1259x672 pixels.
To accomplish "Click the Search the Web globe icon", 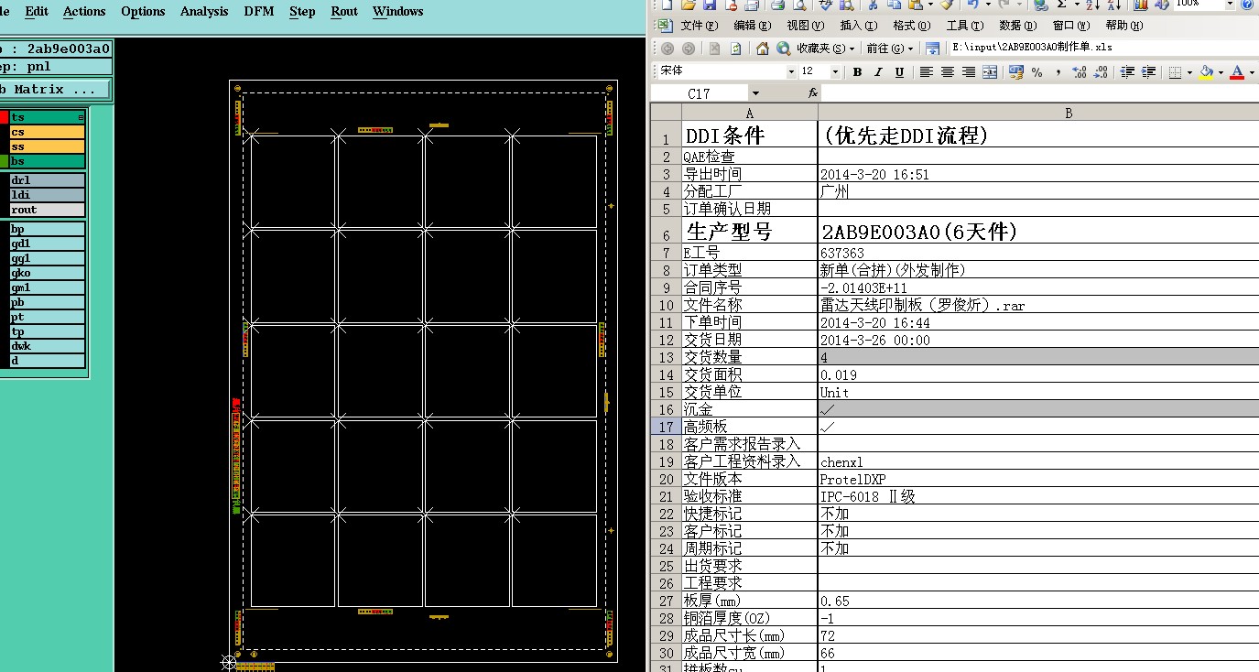I will coord(784,49).
